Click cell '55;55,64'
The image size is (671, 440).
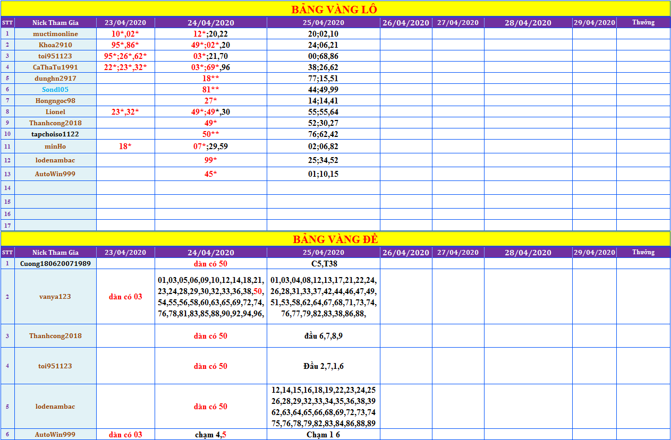pyautogui.click(x=324, y=111)
